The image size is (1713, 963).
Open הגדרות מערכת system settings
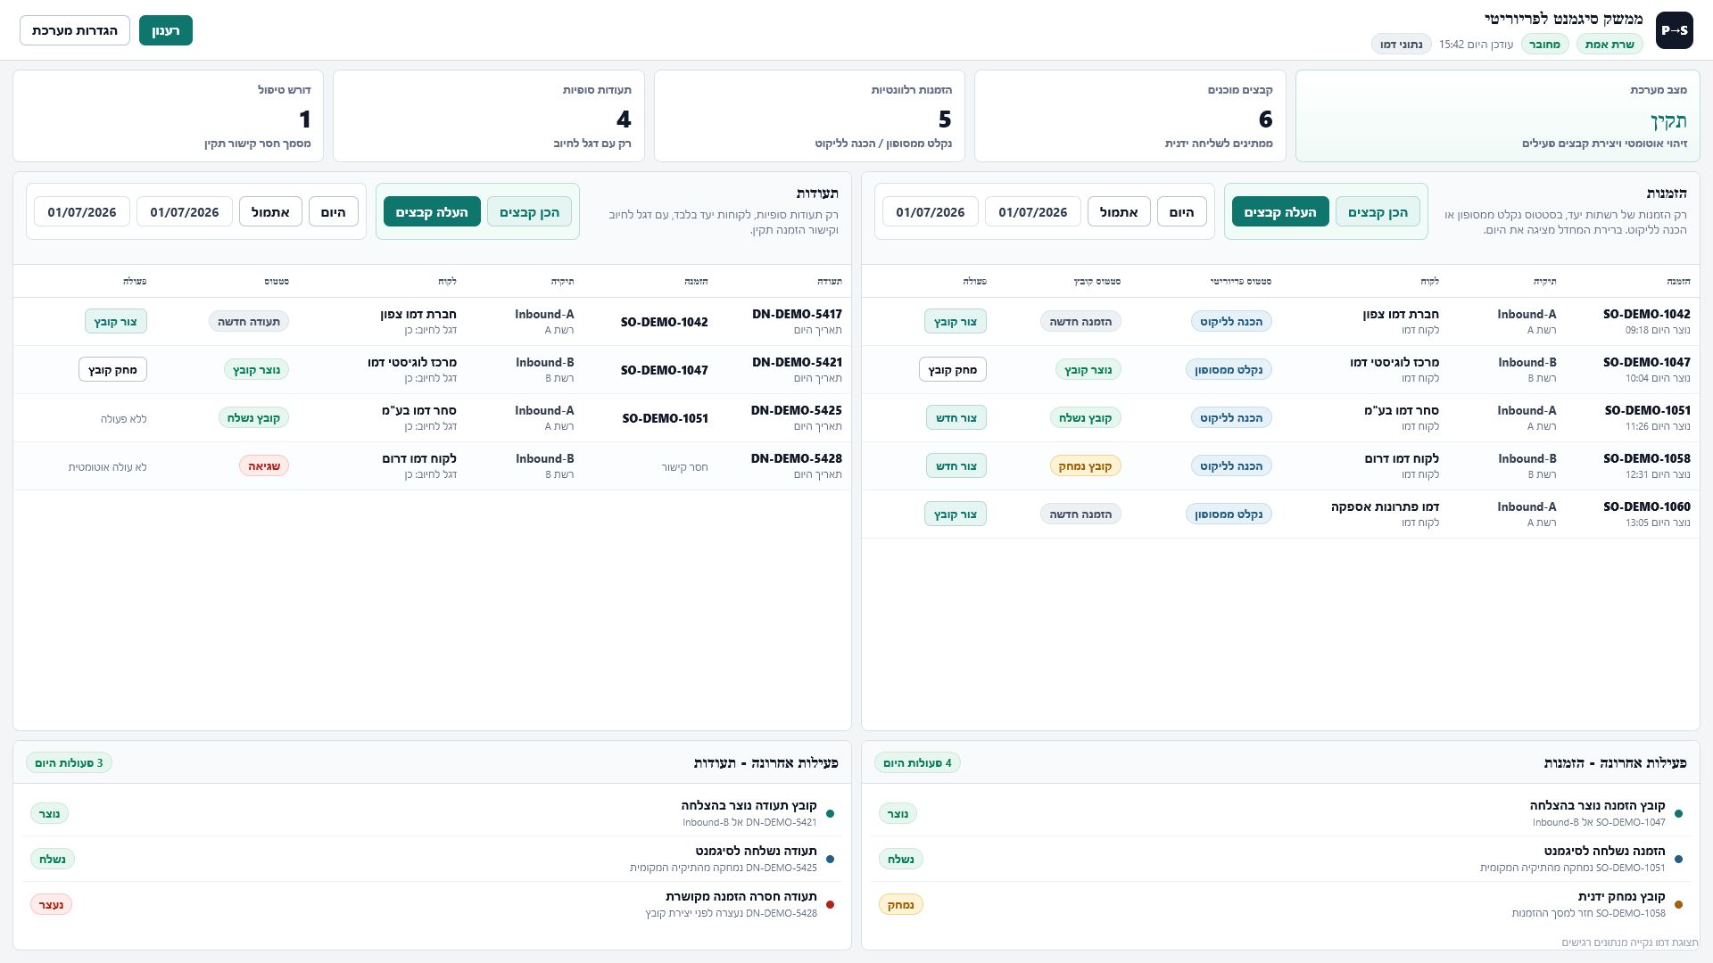(75, 30)
